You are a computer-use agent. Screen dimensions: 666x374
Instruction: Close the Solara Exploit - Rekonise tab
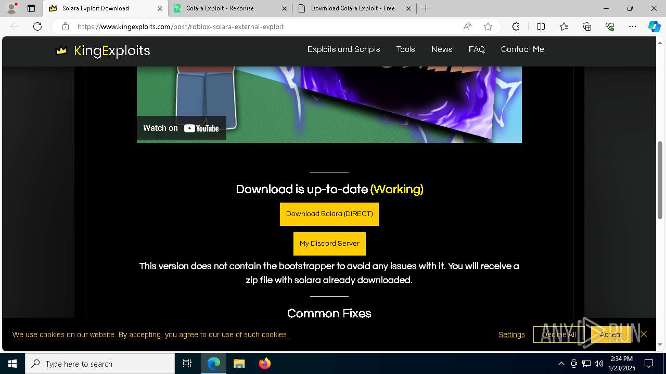point(284,8)
